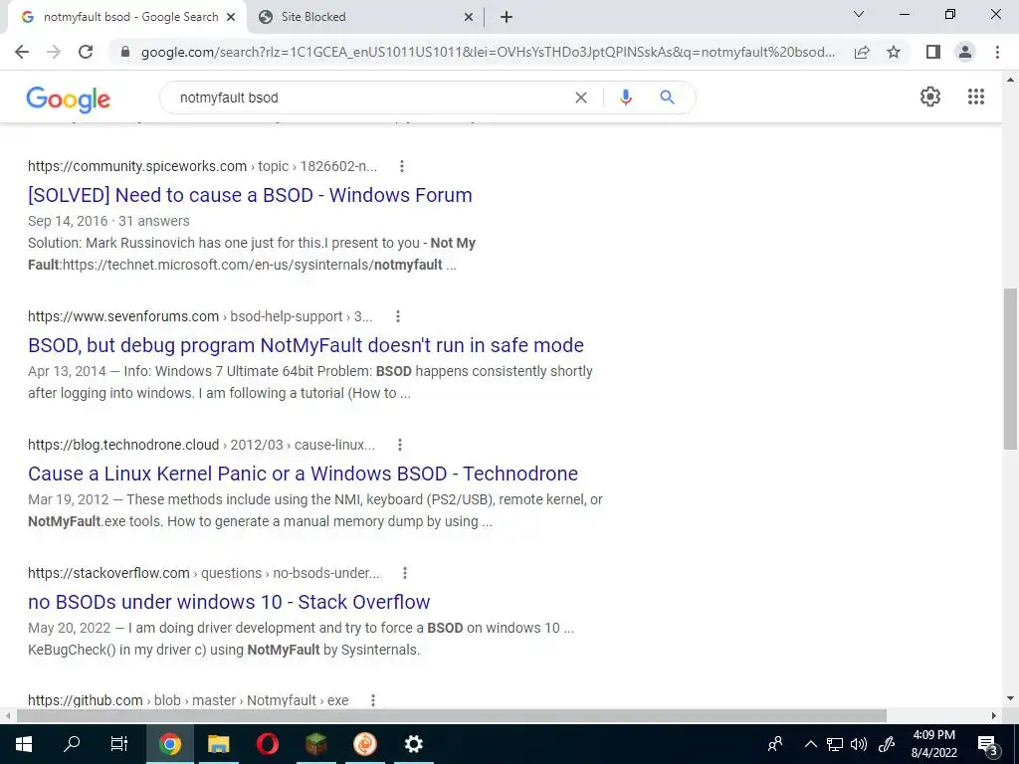Bookmark this tab with star icon
This screenshot has width=1019, height=764.
894,52
